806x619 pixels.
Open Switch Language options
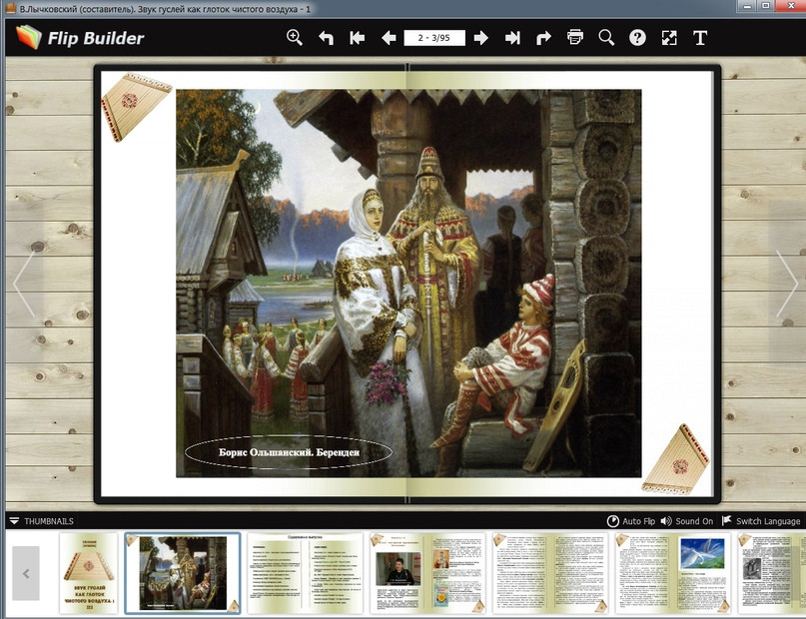[x=760, y=521]
